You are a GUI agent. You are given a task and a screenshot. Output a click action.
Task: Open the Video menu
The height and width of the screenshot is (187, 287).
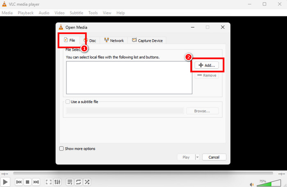pos(59,13)
